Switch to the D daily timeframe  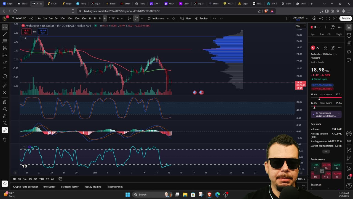point(109,19)
